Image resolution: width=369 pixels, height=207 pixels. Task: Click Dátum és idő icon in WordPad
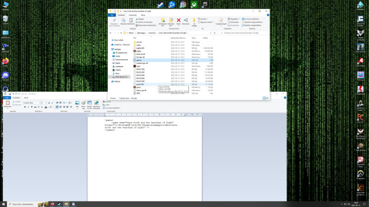click(x=89, y=103)
